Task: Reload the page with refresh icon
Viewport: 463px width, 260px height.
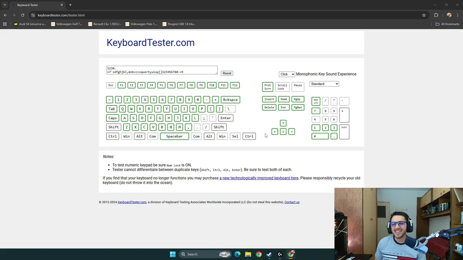Action: pyautogui.click(x=22, y=15)
